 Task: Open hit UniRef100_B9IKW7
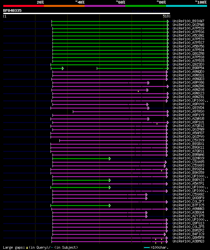click(x=188, y=21)
